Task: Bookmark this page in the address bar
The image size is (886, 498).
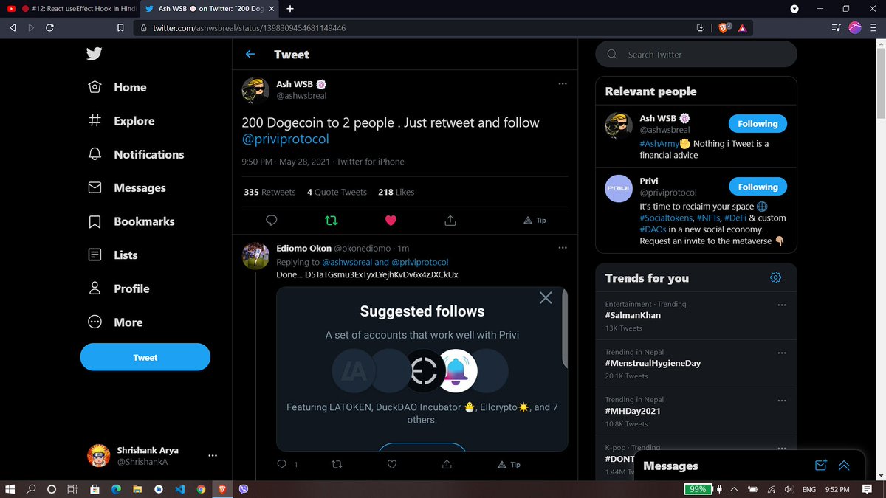Action: pyautogui.click(x=120, y=27)
